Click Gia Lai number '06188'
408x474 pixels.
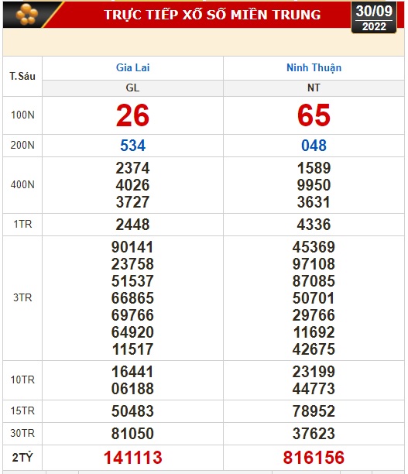132,389
